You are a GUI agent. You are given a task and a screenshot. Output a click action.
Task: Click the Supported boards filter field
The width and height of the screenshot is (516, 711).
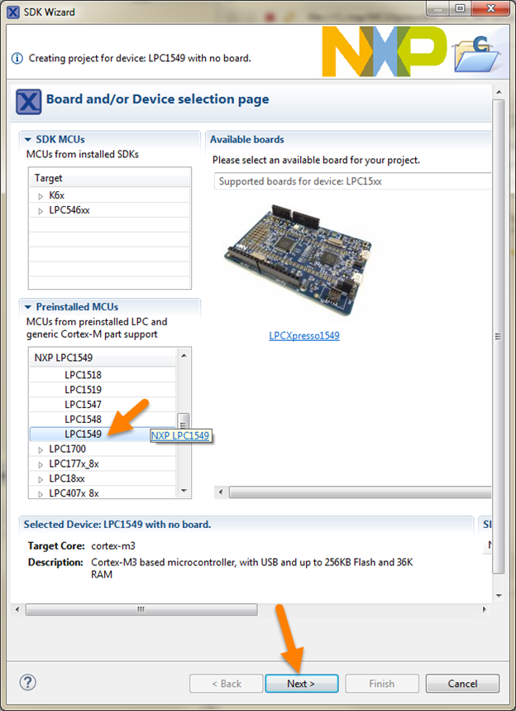coord(352,181)
